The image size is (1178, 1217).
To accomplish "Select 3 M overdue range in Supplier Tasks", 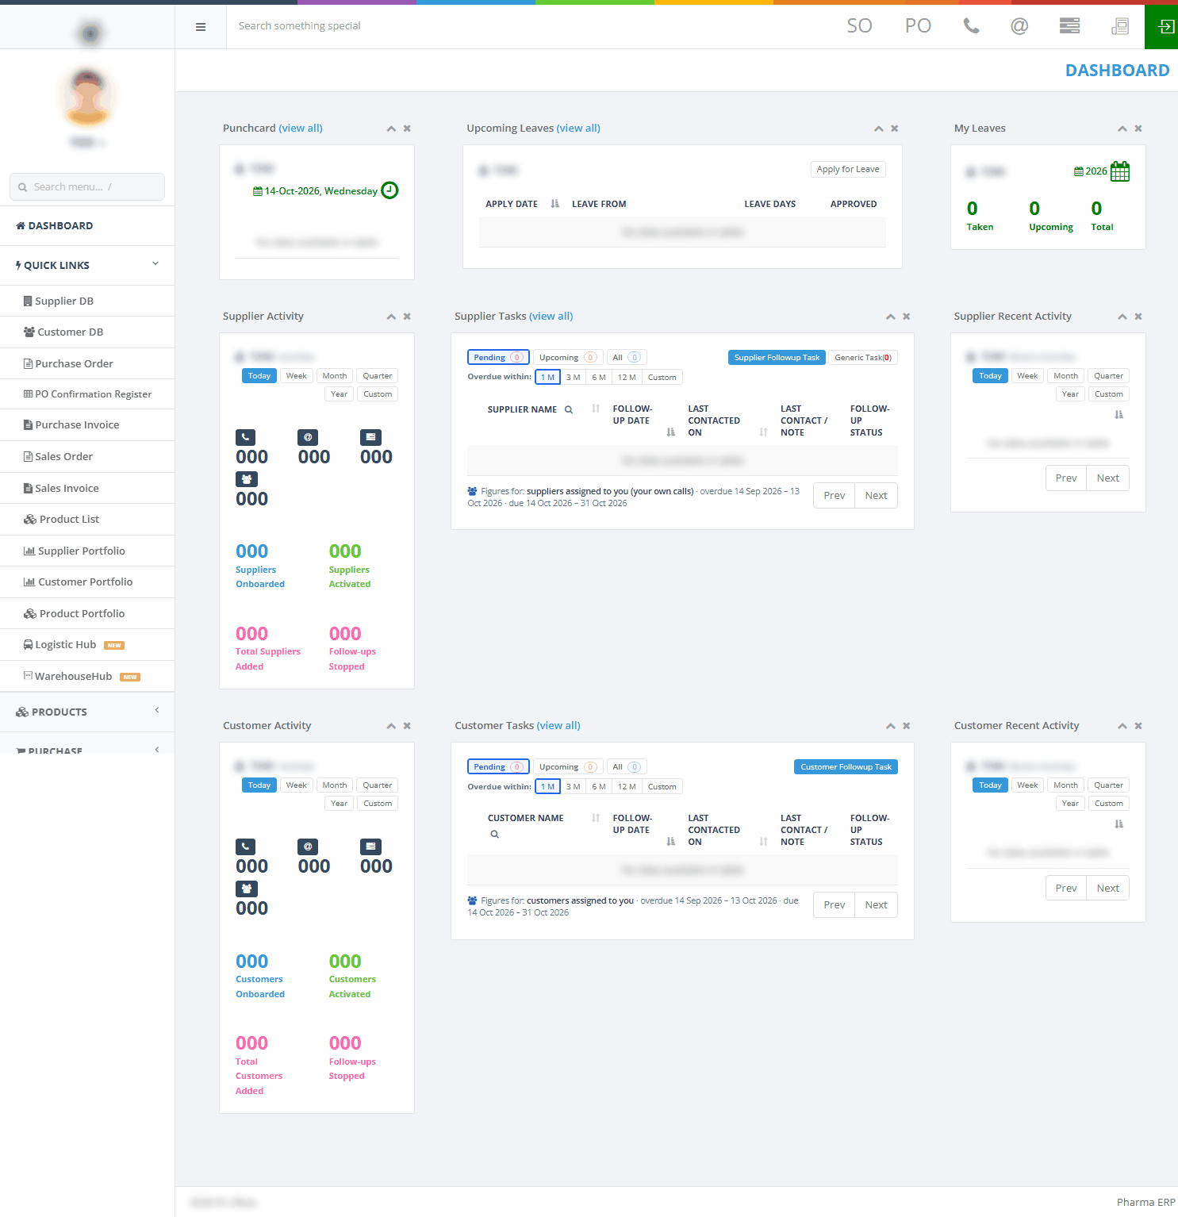I will 574,378.
